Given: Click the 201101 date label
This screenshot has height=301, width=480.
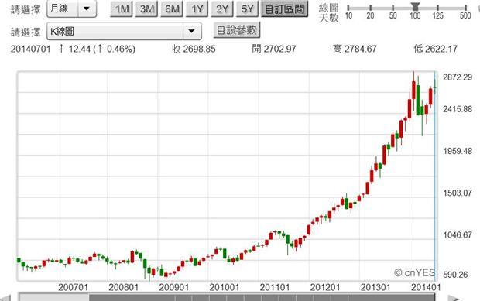Looking at the screenshot, I should 274,288.
